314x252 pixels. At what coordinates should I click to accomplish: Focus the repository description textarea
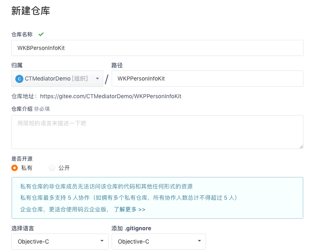157,132
